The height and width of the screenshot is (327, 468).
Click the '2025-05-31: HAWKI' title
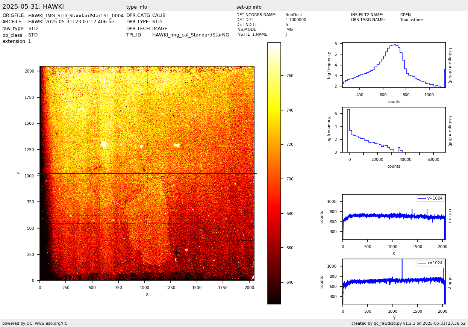point(33,7)
